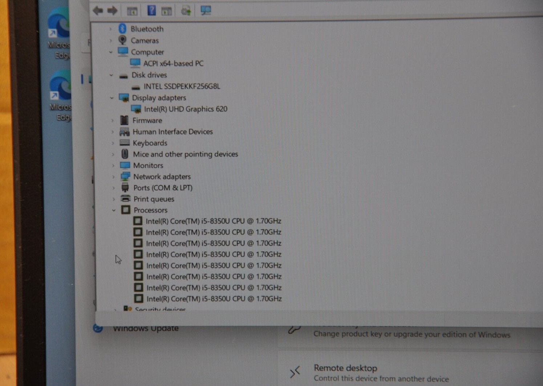The width and height of the screenshot is (543, 386).
Task: Select the ACPI x64-based PC device
Action: point(173,63)
